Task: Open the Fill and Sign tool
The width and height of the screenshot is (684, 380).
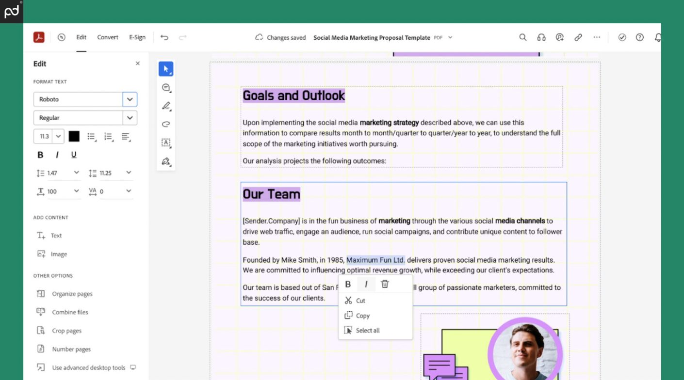Action: tap(165, 161)
